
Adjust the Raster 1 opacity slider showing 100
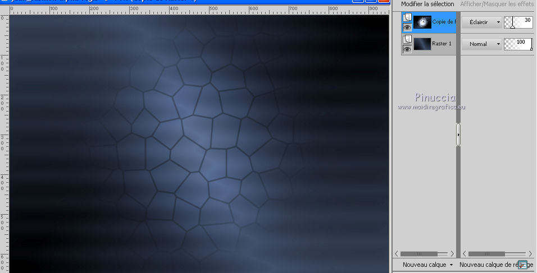pyautogui.click(x=518, y=44)
